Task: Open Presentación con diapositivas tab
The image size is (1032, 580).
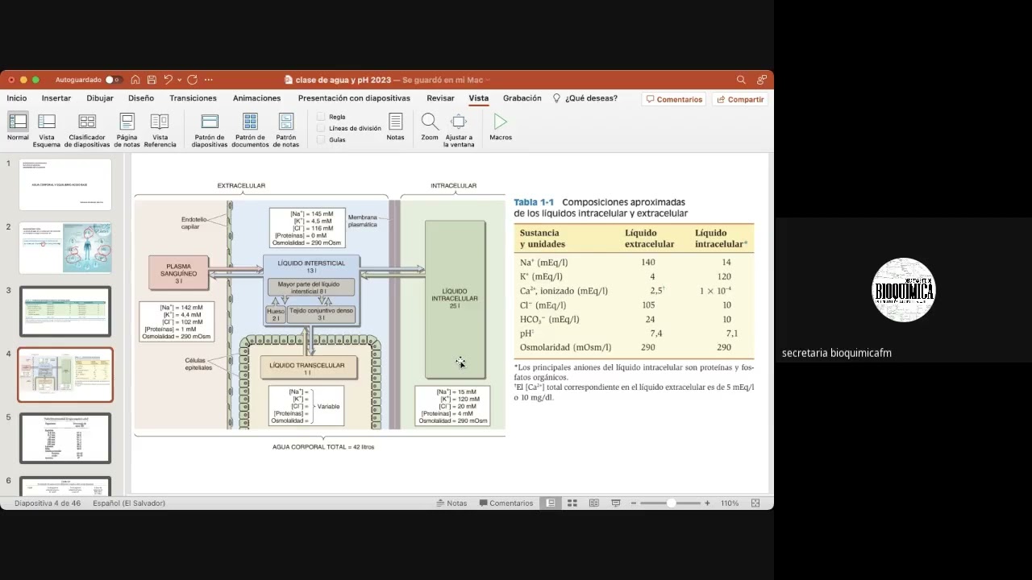Action: coord(354,98)
